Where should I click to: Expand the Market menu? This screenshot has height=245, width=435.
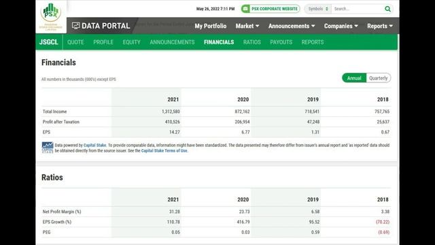pos(247,26)
